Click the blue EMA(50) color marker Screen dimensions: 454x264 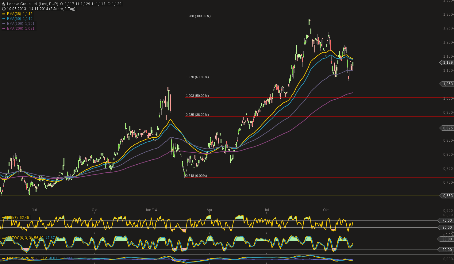(x=4, y=19)
